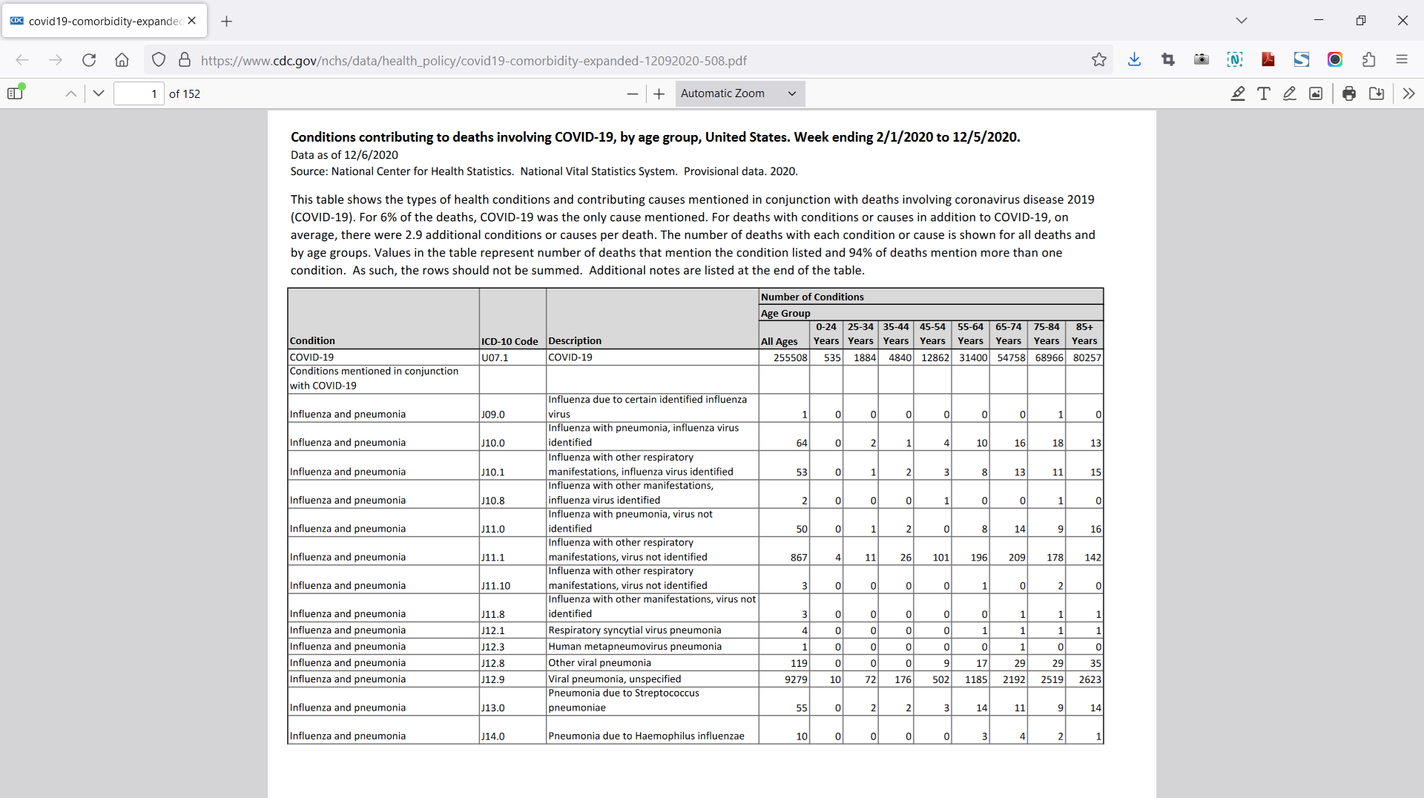The width and height of the screenshot is (1424, 798).
Task: Go to next PDF page
Action: coord(99,93)
